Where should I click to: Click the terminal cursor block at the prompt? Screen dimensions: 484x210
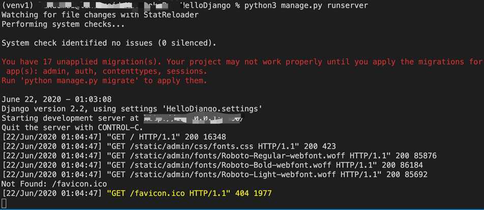tap(4, 203)
